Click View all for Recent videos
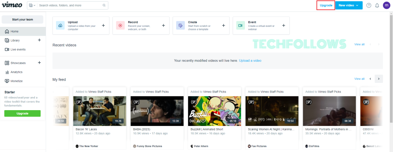The width and height of the screenshot is (393, 152). point(359,45)
